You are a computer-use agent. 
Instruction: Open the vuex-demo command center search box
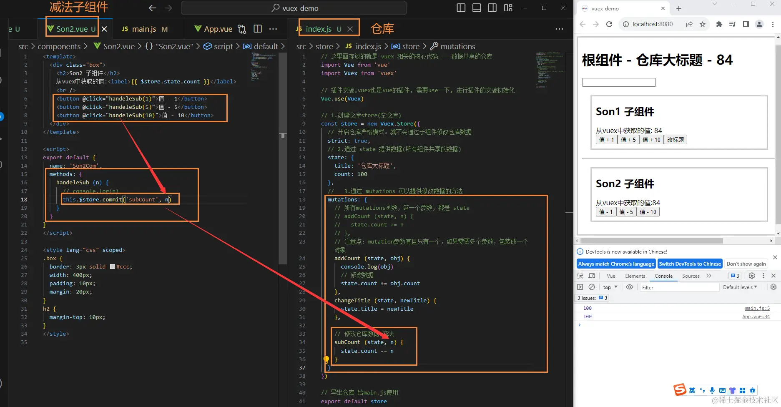coord(294,8)
